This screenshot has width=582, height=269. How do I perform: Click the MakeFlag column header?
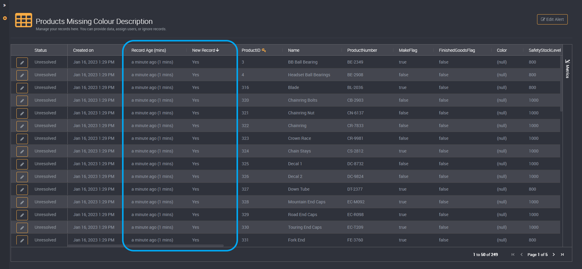[408, 50]
